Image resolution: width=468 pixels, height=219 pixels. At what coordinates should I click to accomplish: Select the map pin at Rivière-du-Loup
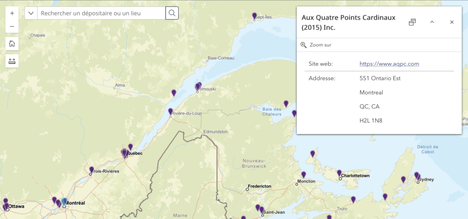pyautogui.click(x=170, y=111)
